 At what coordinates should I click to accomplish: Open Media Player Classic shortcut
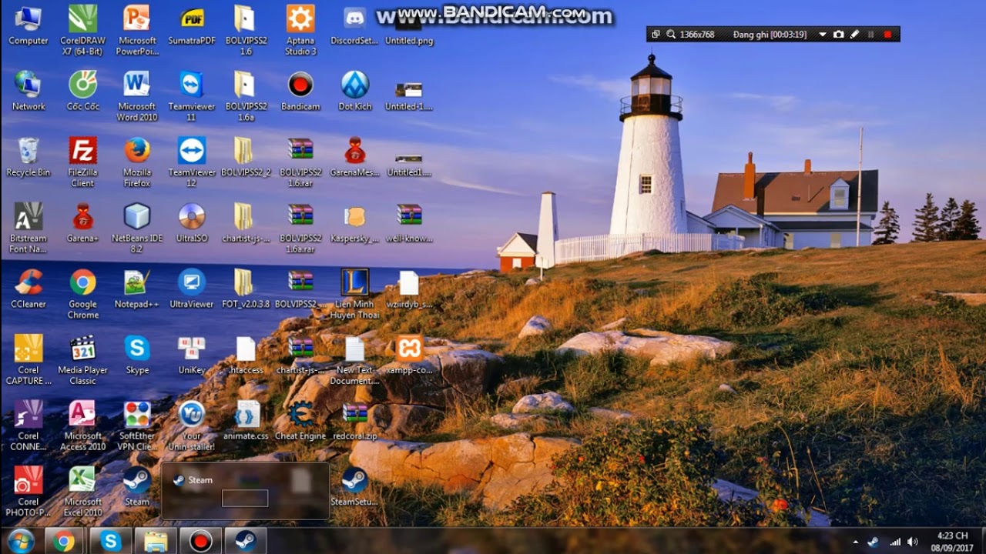(x=82, y=359)
